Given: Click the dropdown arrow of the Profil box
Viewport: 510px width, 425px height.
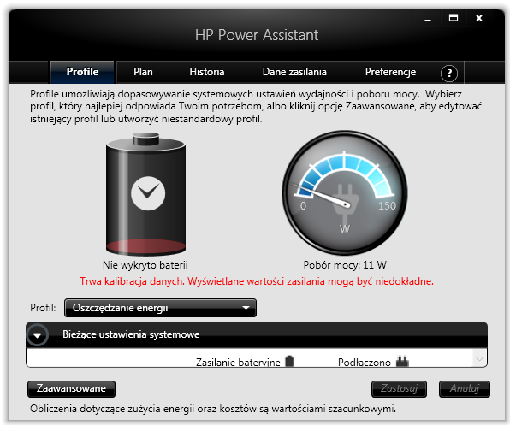Looking at the screenshot, I should [246, 308].
